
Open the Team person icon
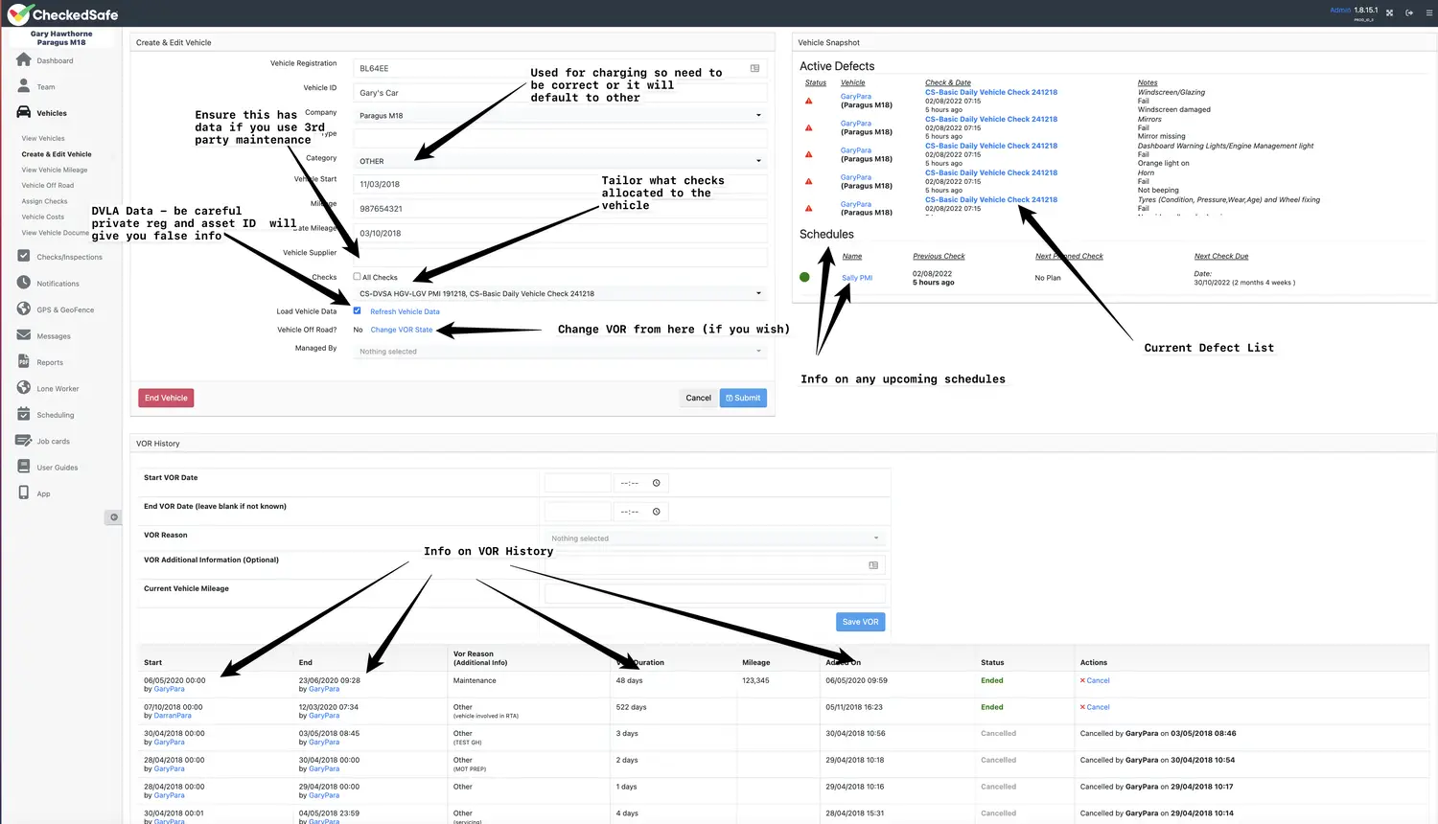click(x=24, y=86)
